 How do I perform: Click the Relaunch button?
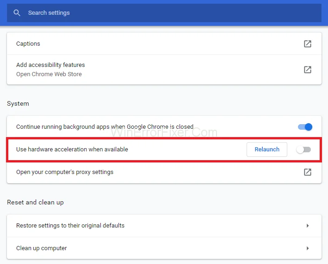click(267, 150)
